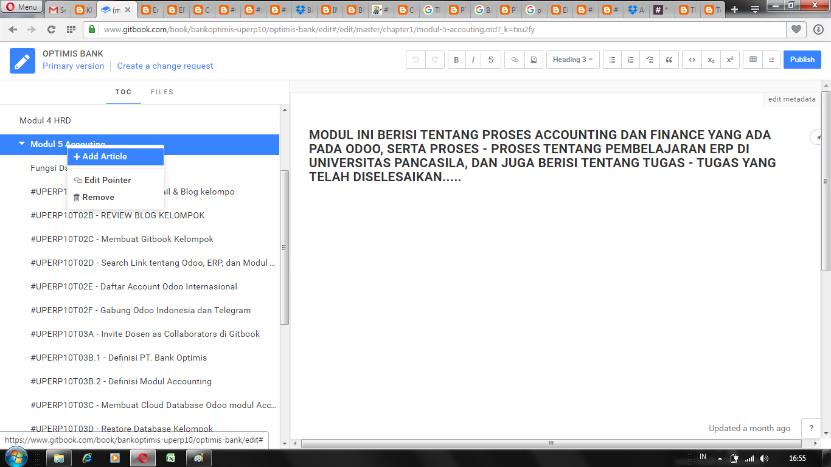The image size is (831, 467).
Task: Open Modul 4 HRD in TOC
Action: 45,120
